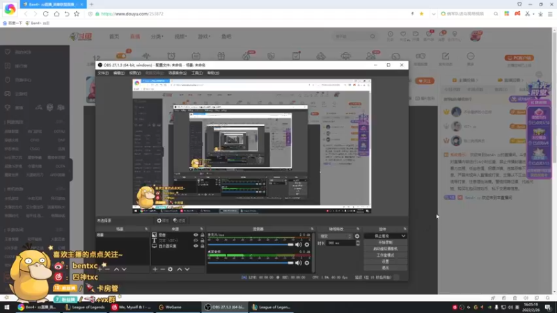Toggle visibility of the 文本 (GDI+) source
Image resolution: width=557 pixels, height=313 pixels.
pyautogui.click(x=196, y=241)
